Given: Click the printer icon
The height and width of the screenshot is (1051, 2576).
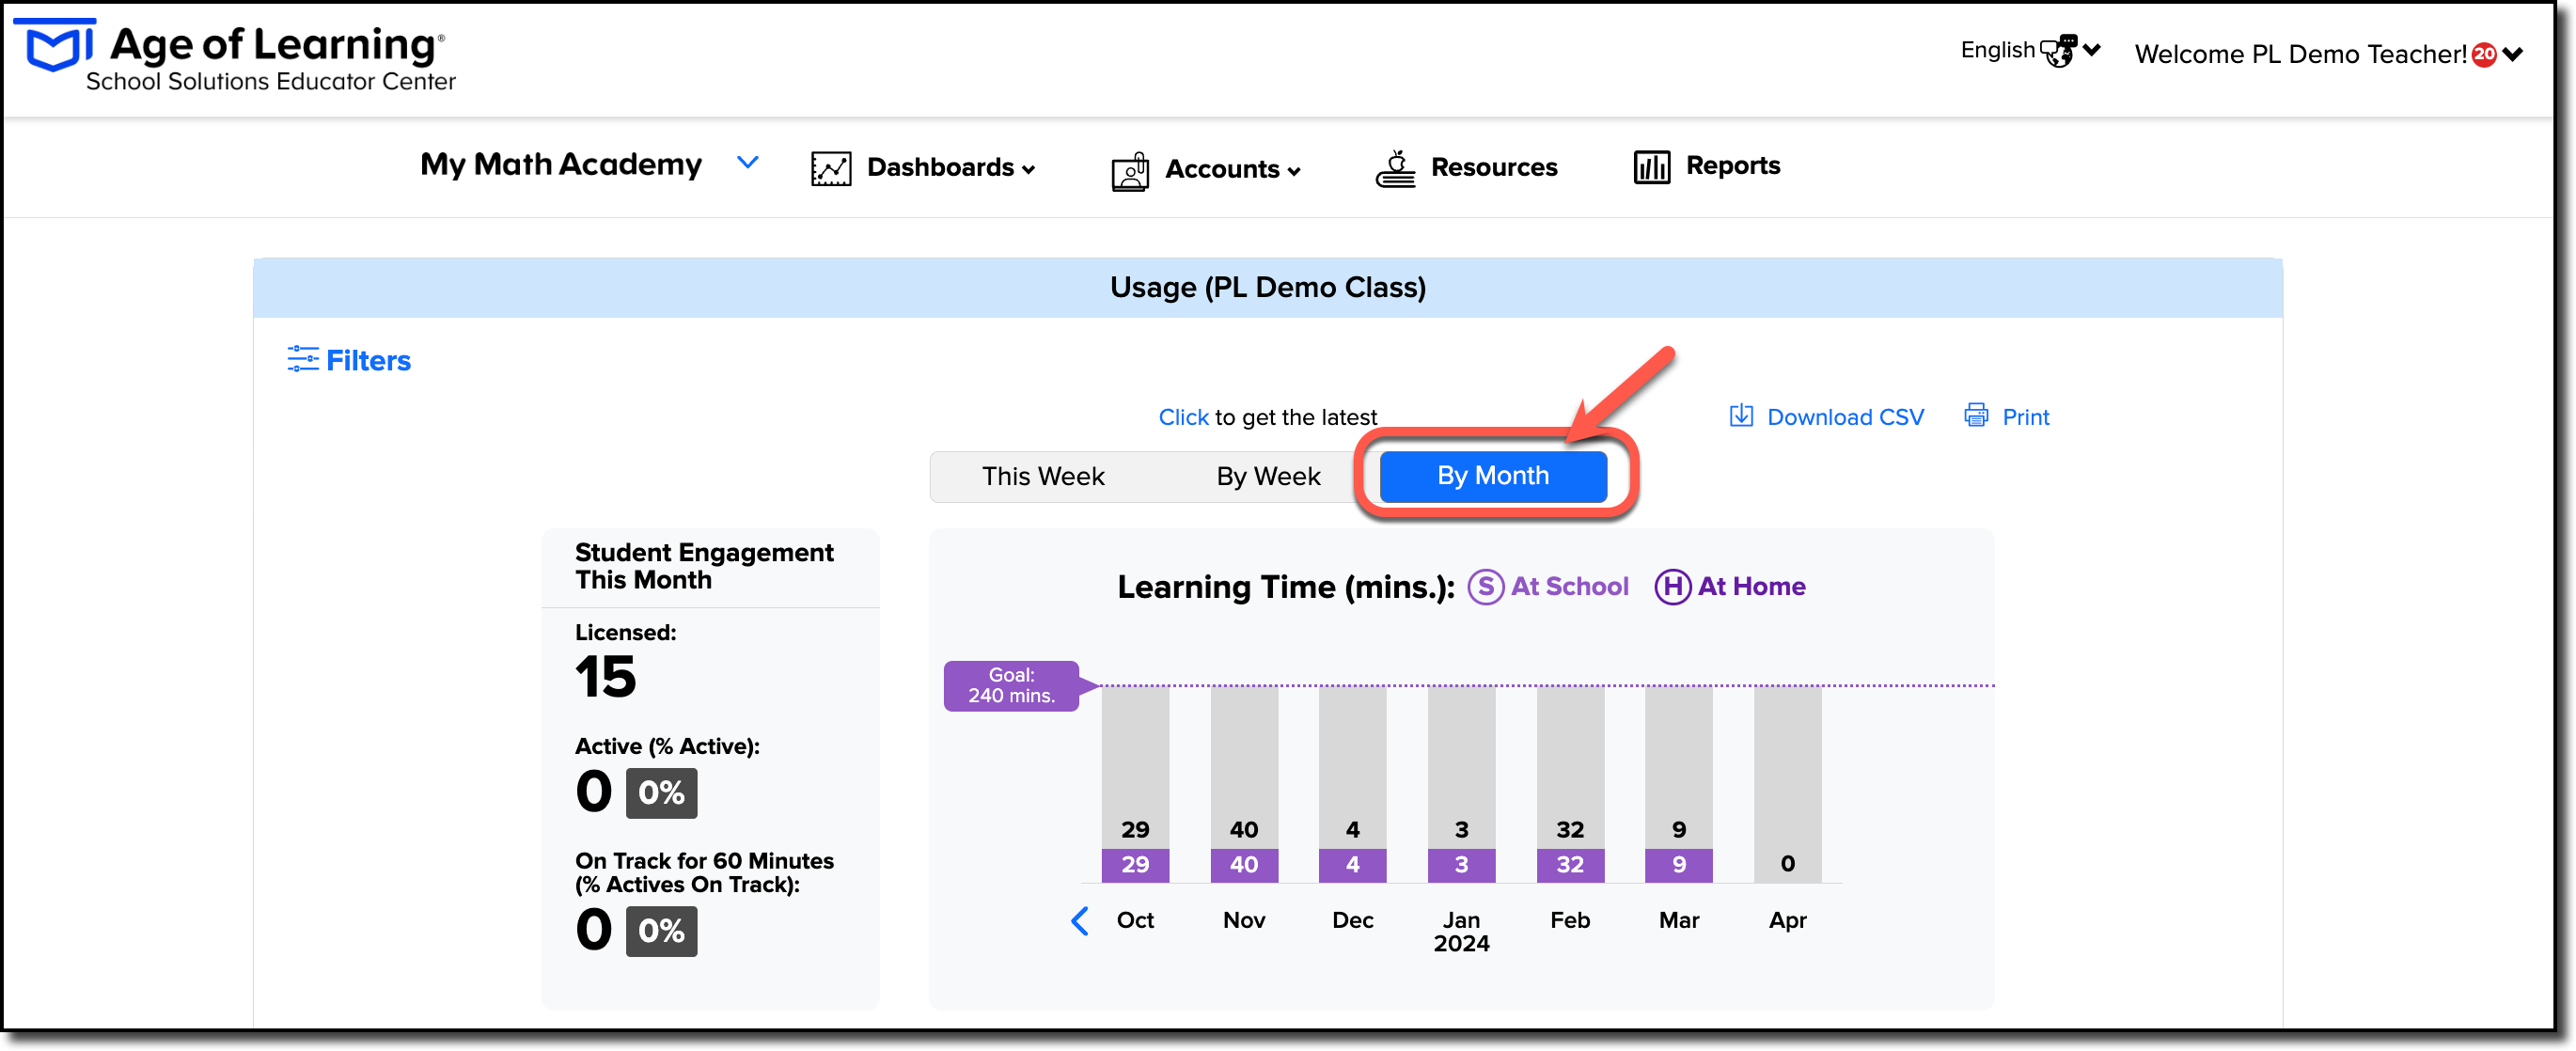Looking at the screenshot, I should click(x=1976, y=415).
